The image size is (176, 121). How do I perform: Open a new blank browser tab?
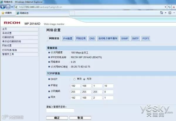coord(72,13)
